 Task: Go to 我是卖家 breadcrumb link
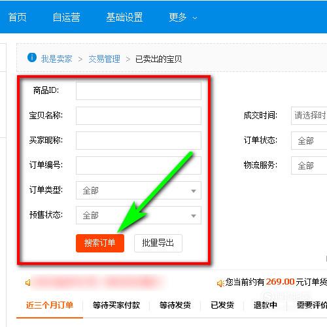(56, 59)
